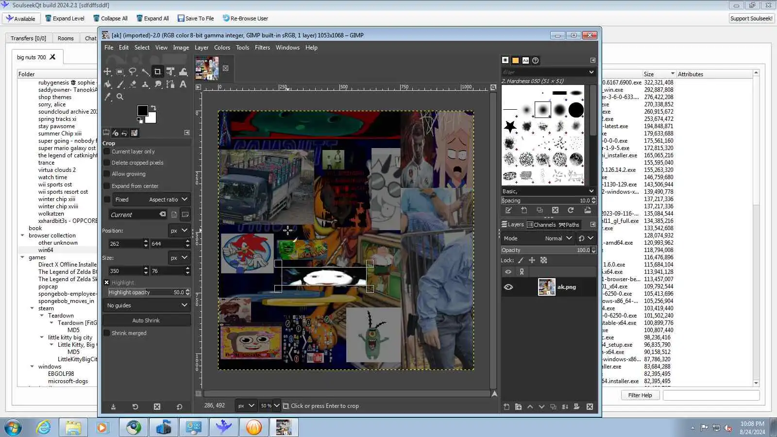
Task: Select the Paths tool
Action: coord(170,84)
